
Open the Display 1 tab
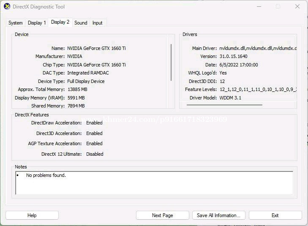coord(37,23)
